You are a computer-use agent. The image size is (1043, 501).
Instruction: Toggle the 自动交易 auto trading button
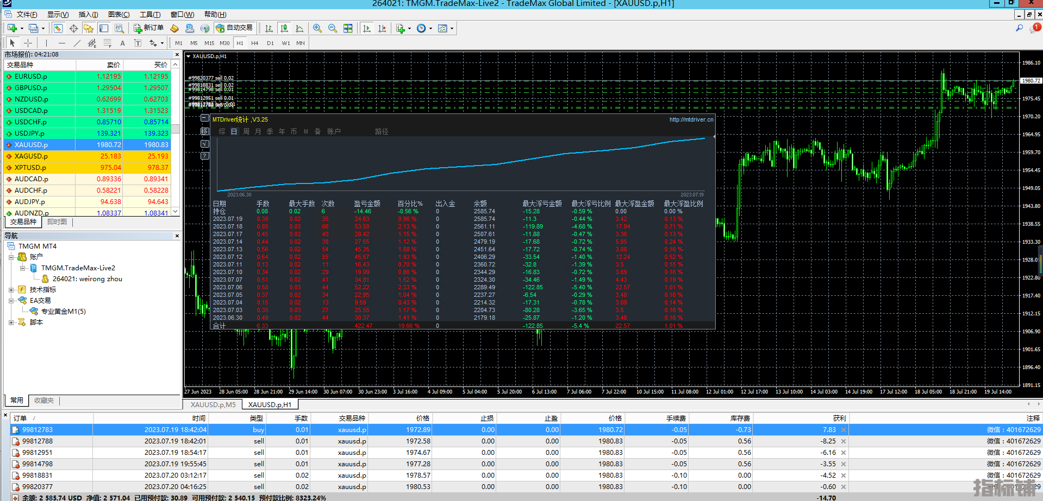[x=234, y=28]
